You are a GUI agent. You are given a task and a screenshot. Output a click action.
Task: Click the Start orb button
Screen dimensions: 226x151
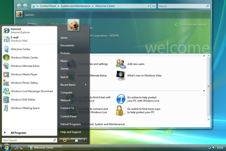(6, 147)
